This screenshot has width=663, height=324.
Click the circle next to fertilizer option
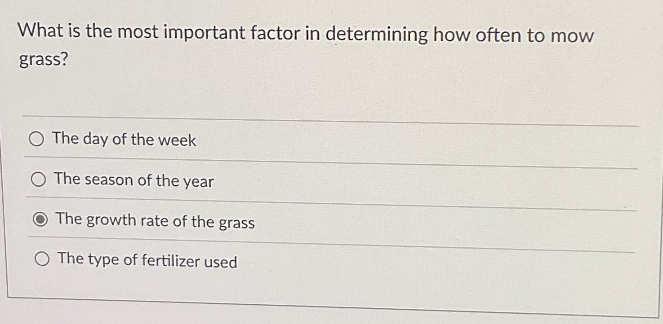tap(42, 258)
